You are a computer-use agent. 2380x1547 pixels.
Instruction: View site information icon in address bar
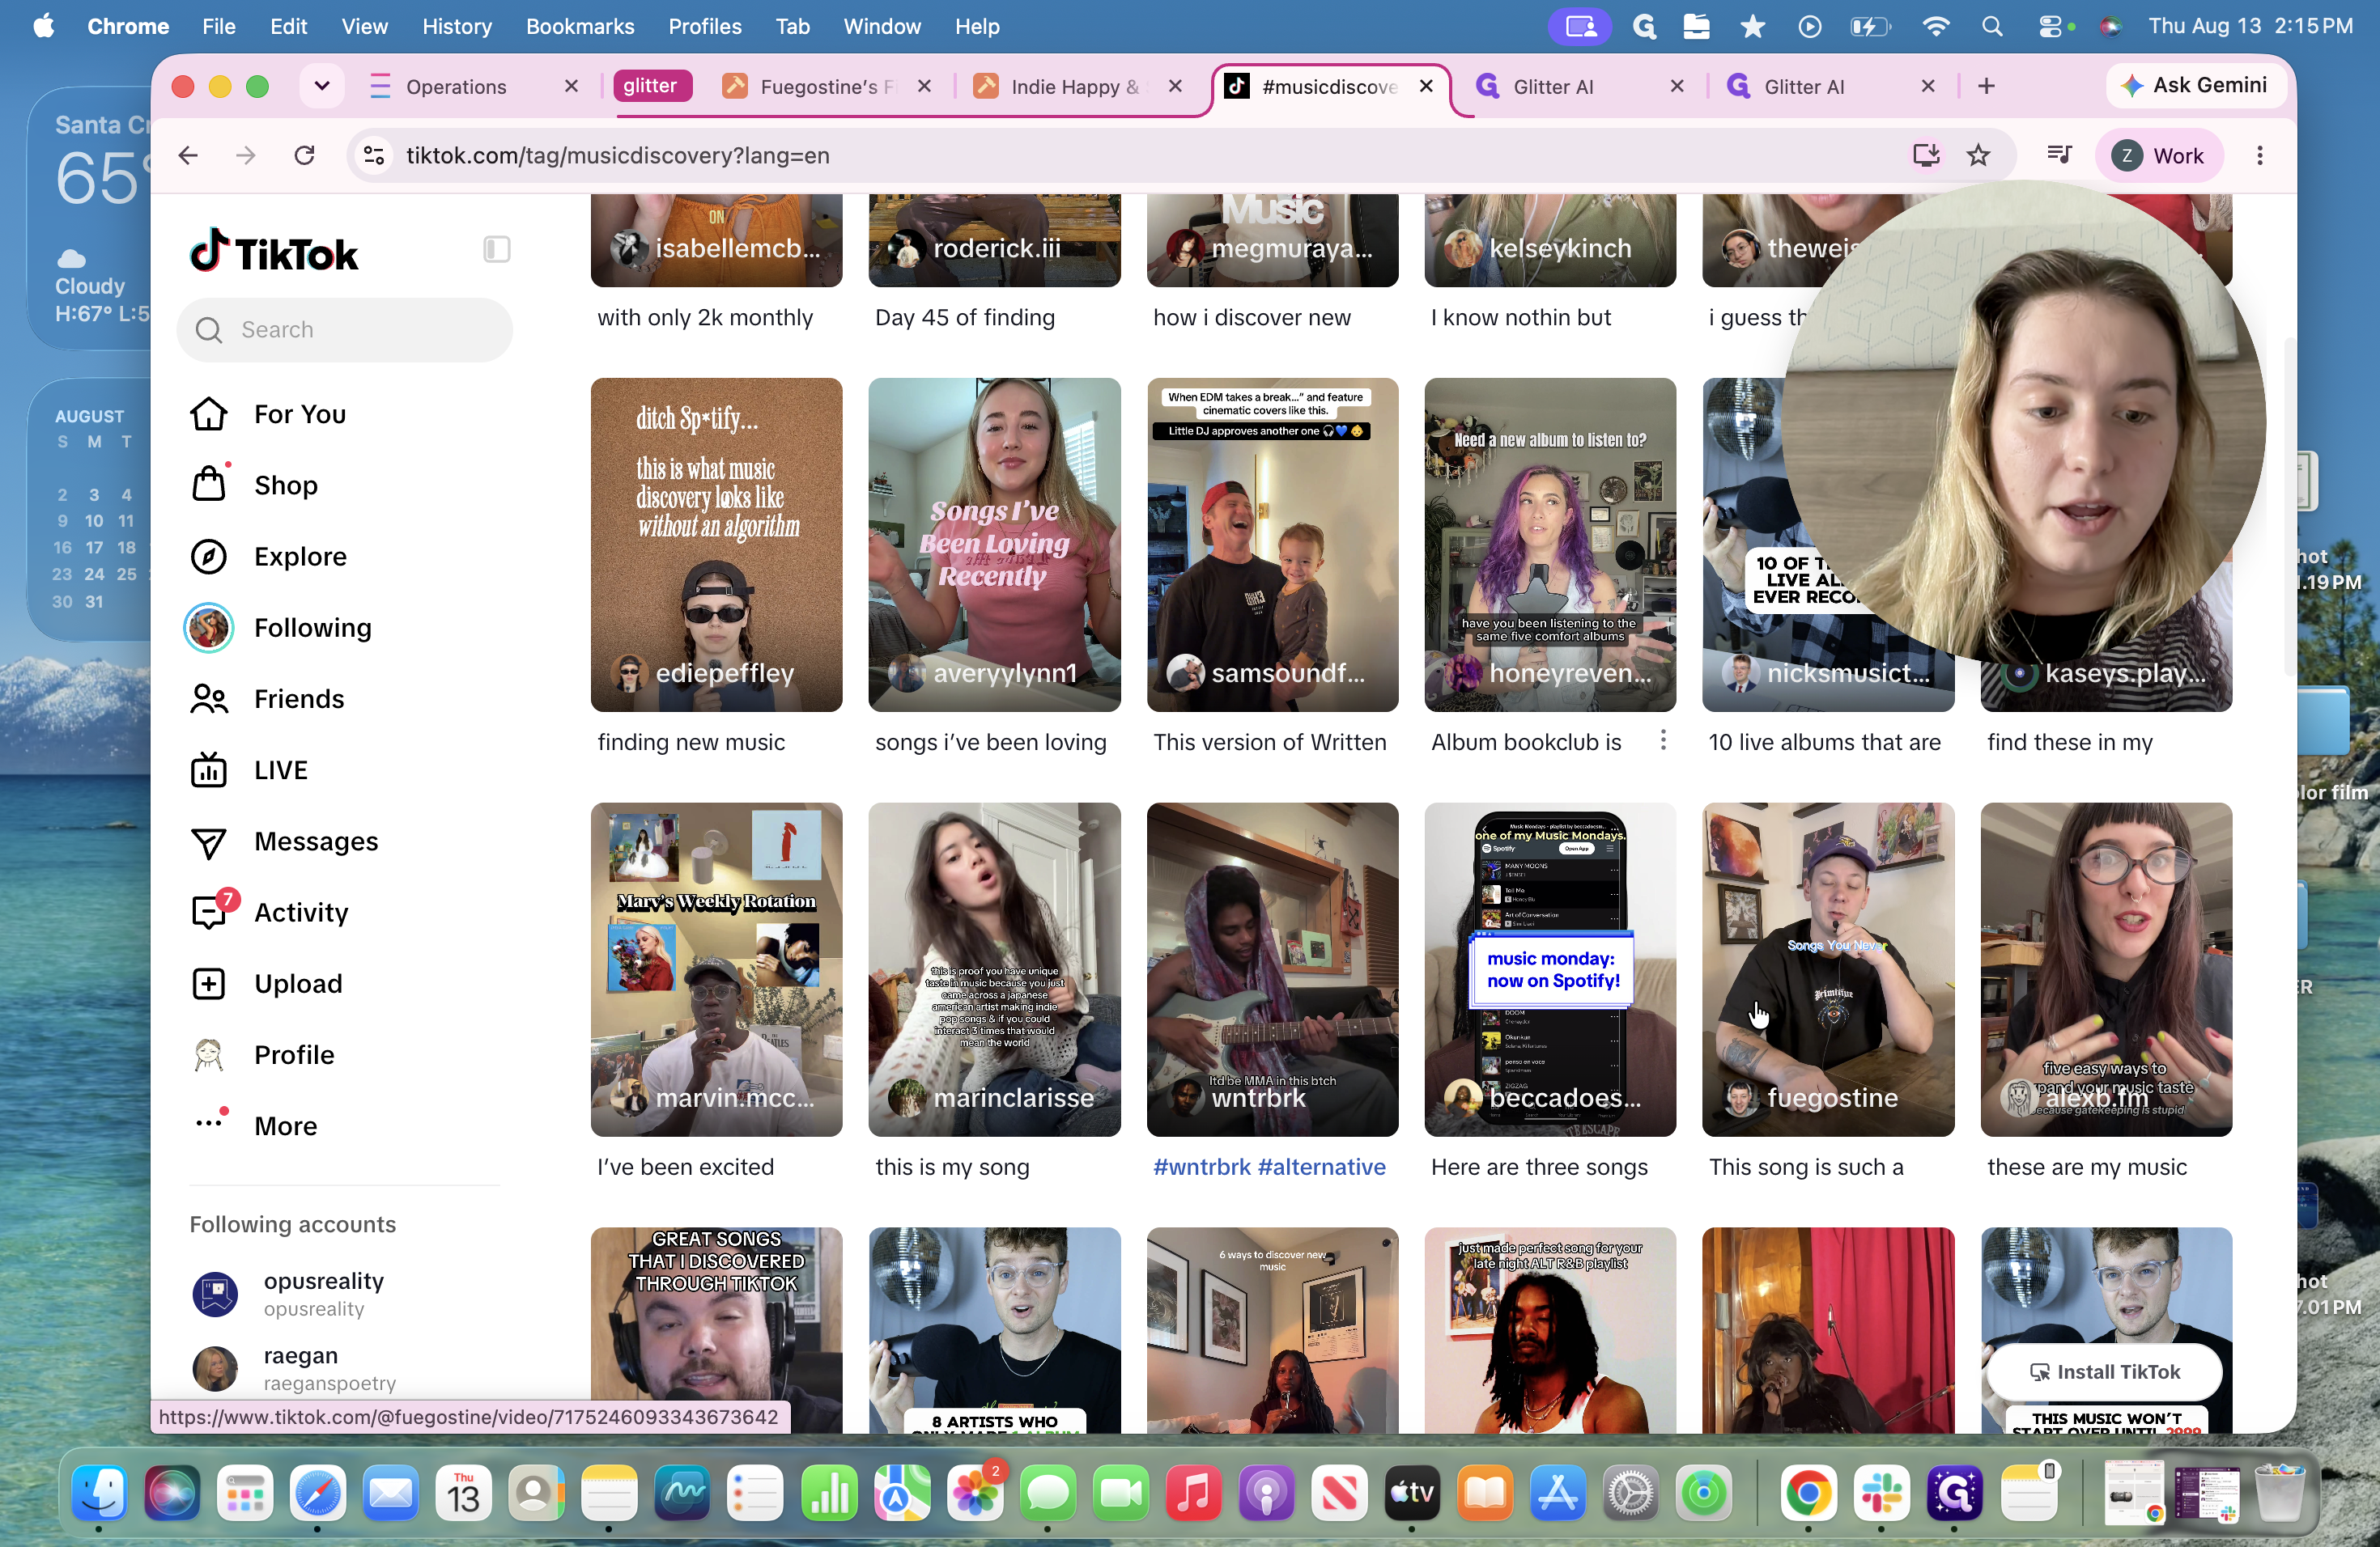point(374,155)
